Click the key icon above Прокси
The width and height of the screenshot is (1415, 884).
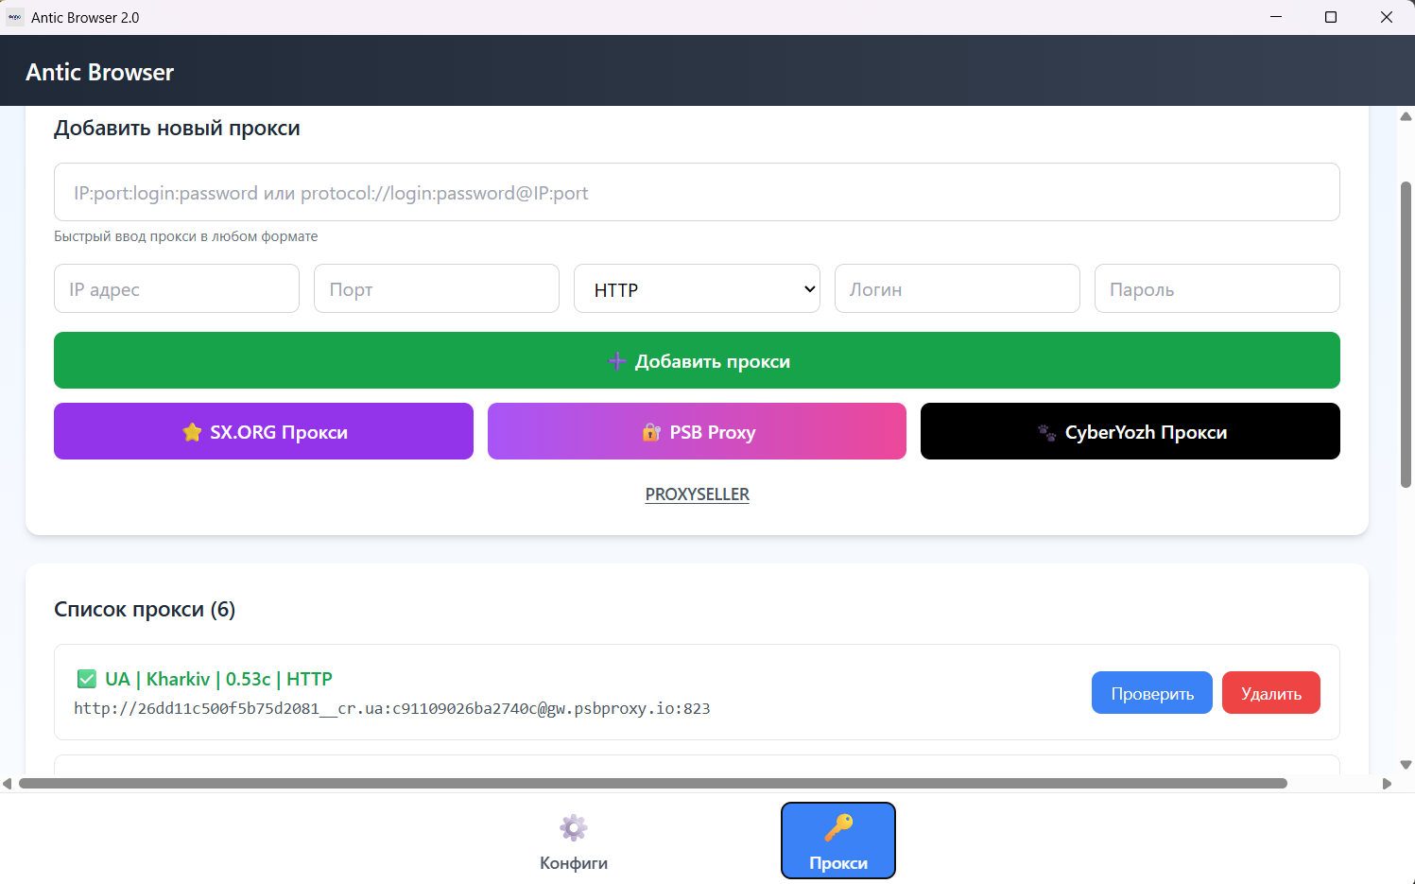[x=838, y=827]
